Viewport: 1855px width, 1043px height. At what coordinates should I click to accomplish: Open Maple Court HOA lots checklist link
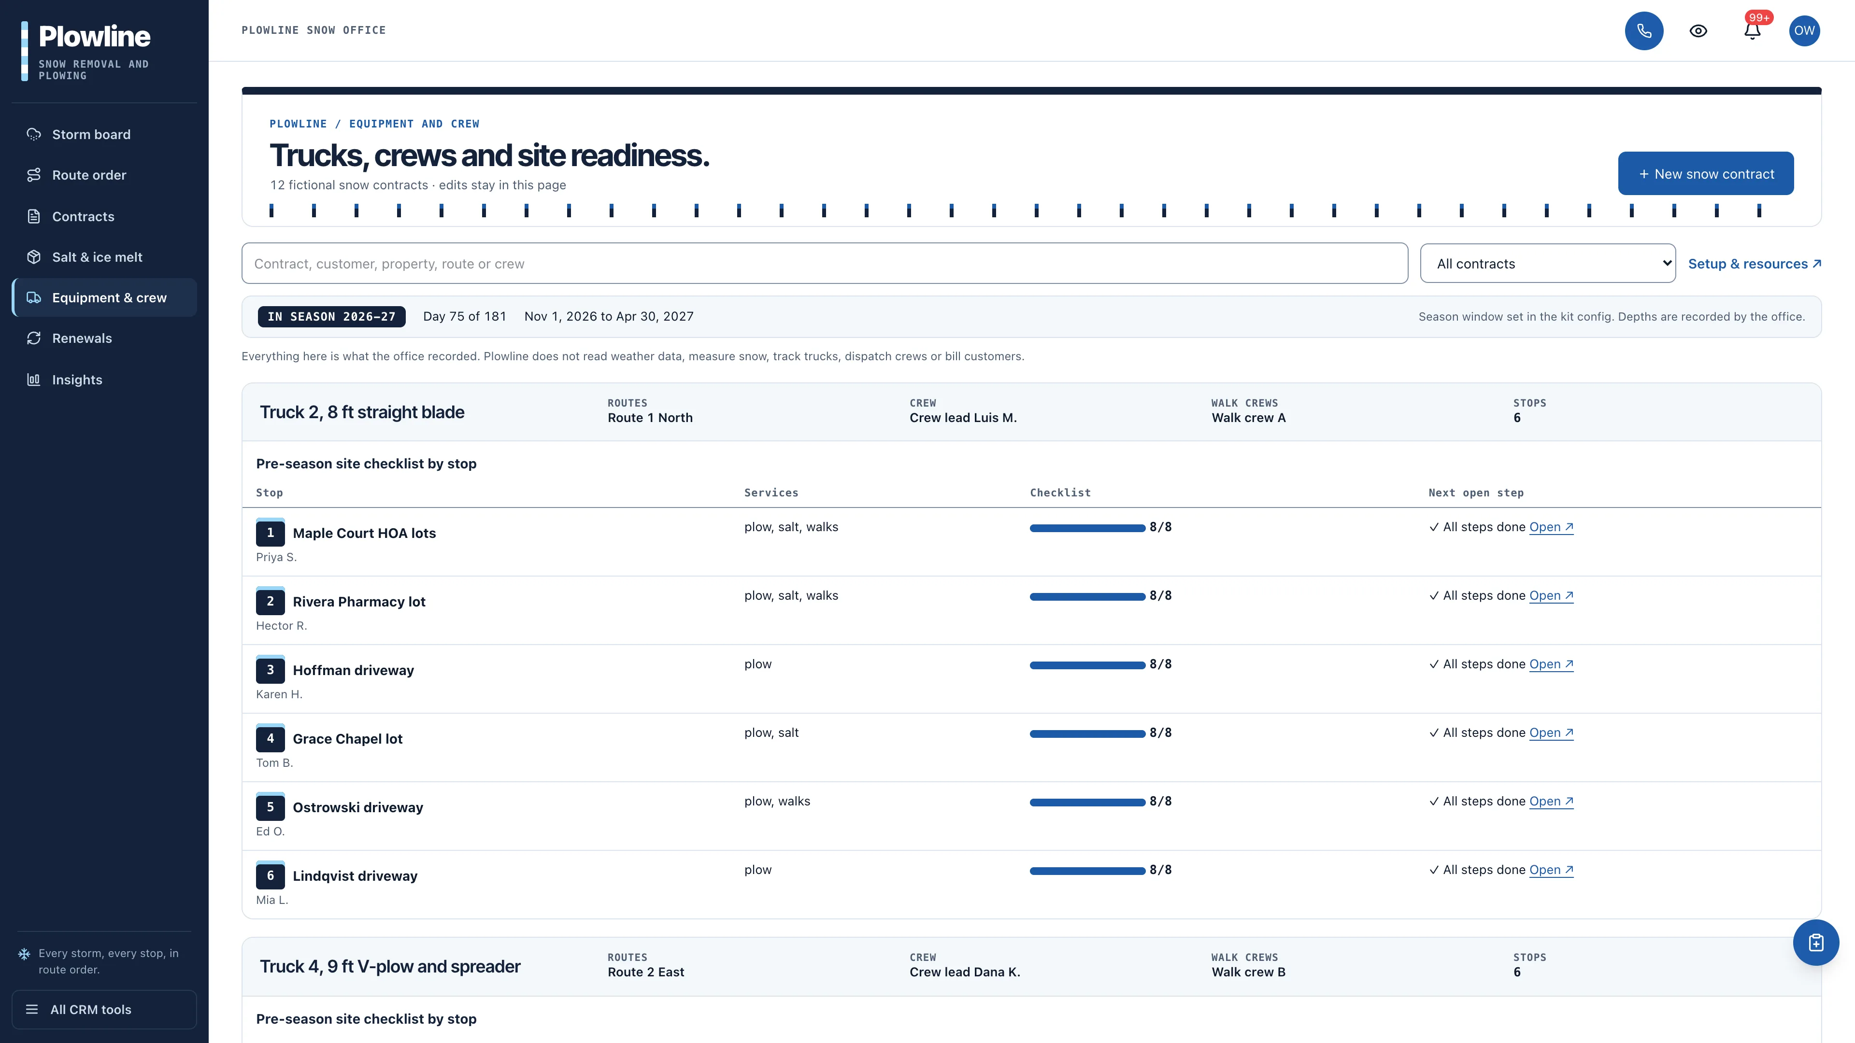(x=1551, y=527)
